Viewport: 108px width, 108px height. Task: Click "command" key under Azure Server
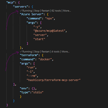coord(34,19)
